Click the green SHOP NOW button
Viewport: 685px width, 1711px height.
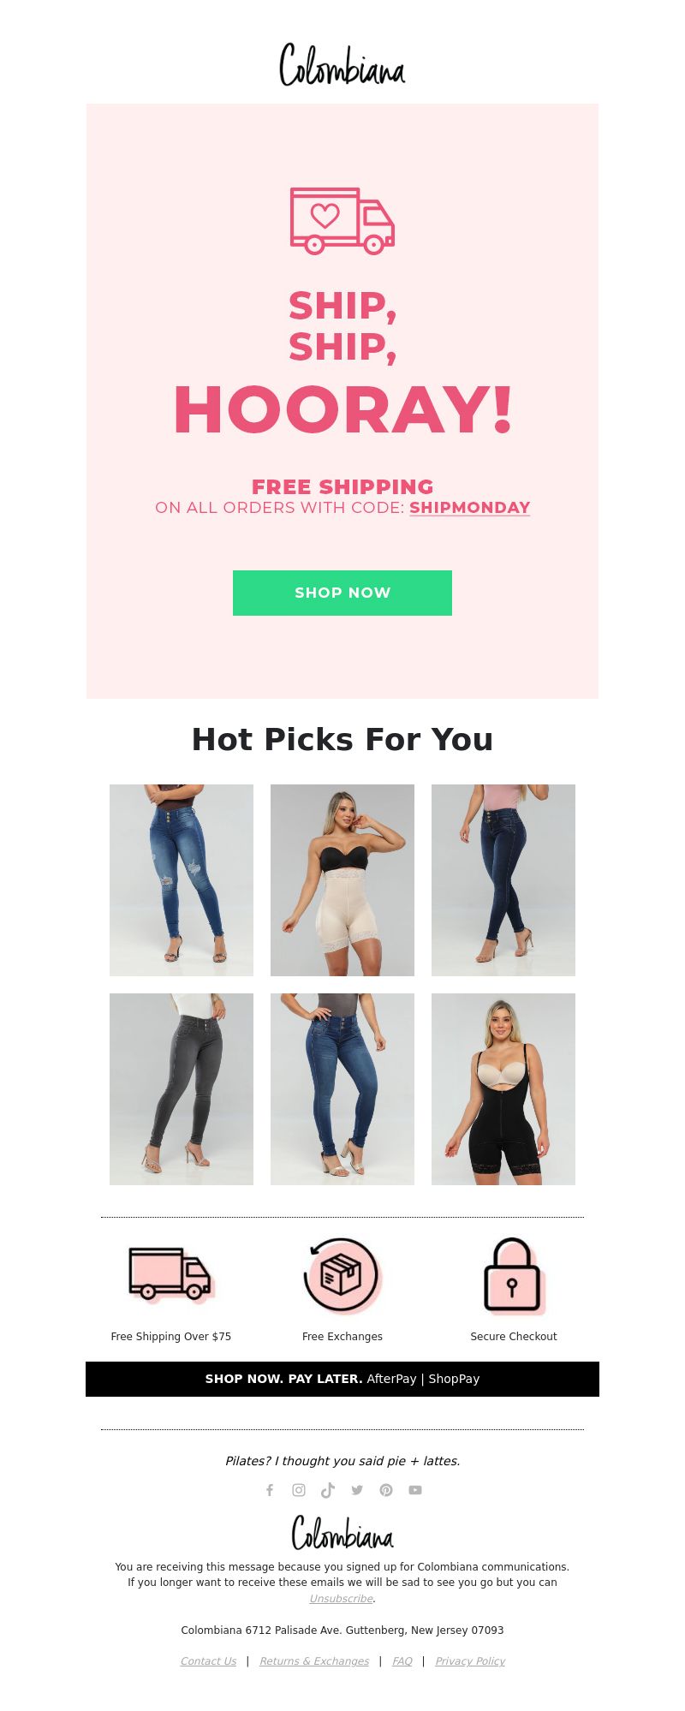click(x=342, y=593)
